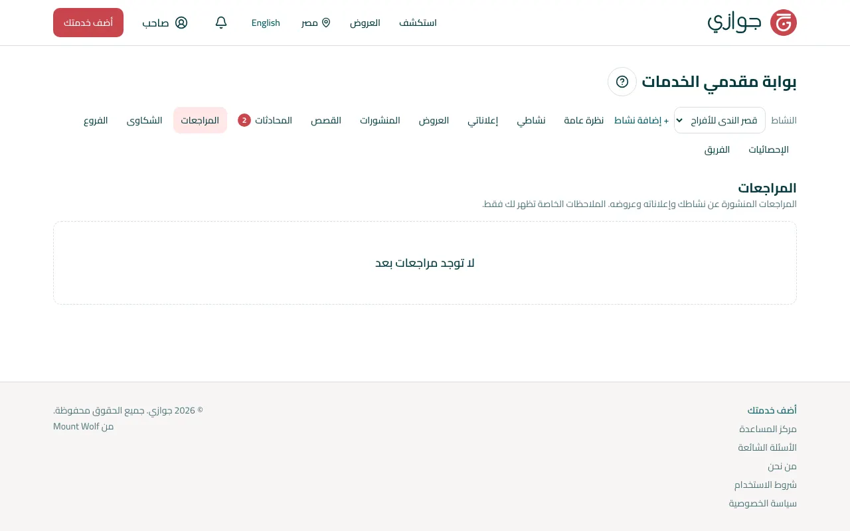The width and height of the screenshot is (850, 531).
Task: Open مركز المساعدة footer link
Action: pyautogui.click(x=768, y=429)
